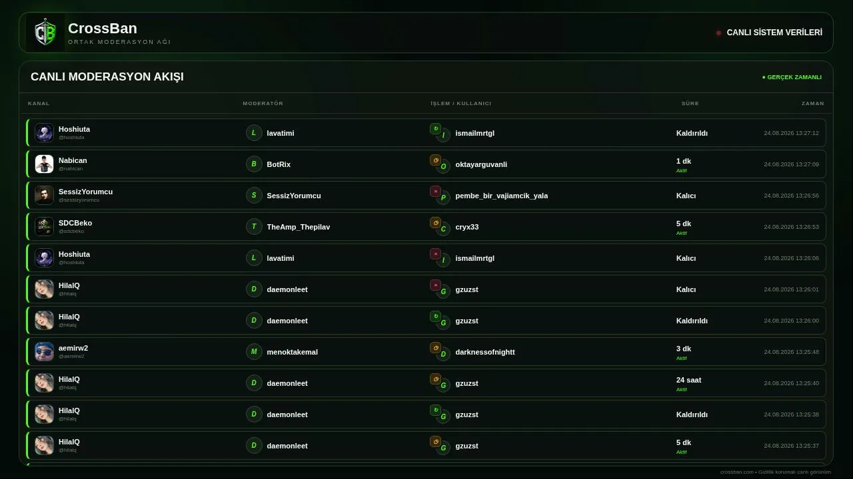Click timeout icon beside cryx33
The image size is (853, 479).
(x=435, y=222)
